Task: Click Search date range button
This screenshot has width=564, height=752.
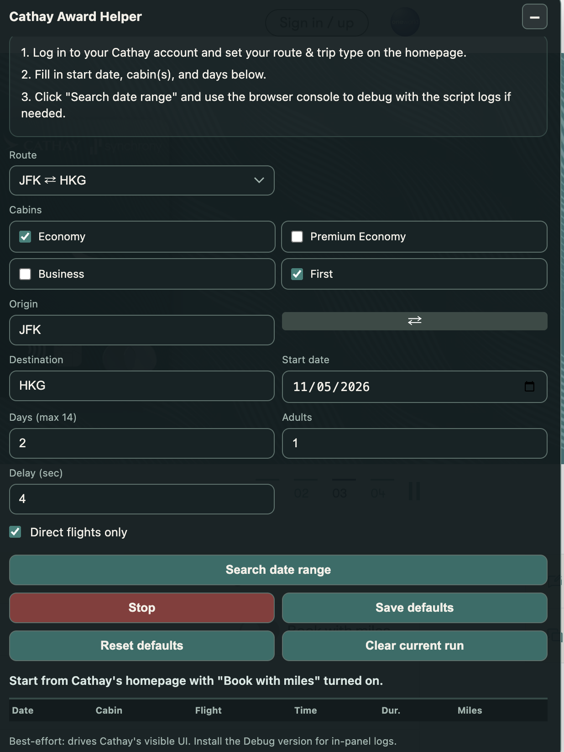Action: [x=278, y=570]
